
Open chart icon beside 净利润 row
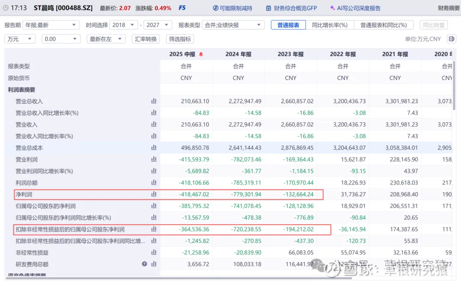154,194
